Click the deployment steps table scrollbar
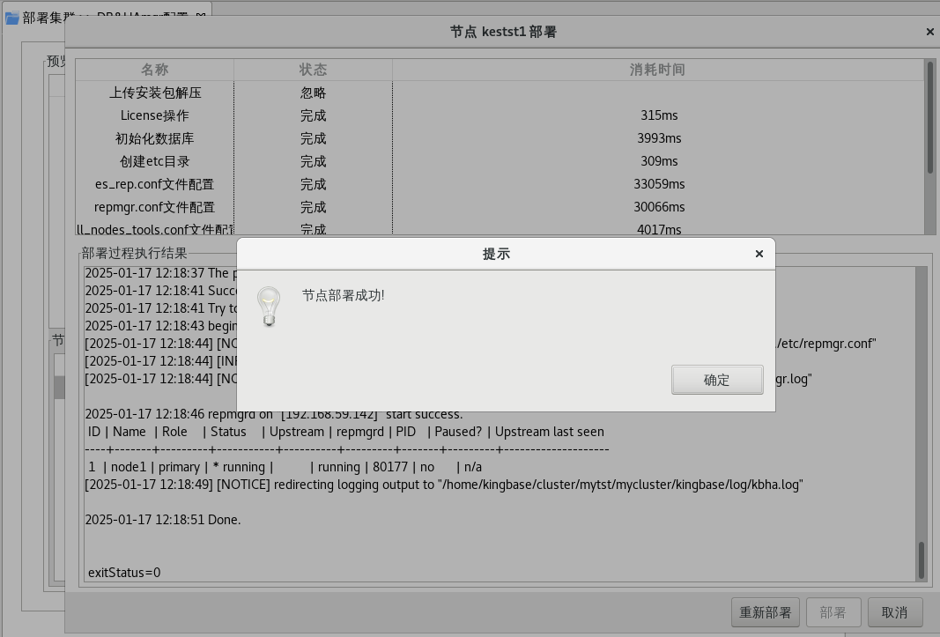The width and height of the screenshot is (940, 637). coord(929,119)
